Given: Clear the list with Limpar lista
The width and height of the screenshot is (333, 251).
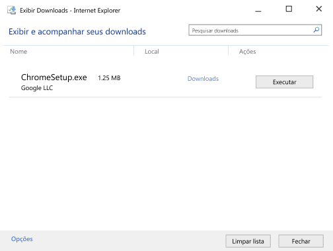Looking at the screenshot, I should coord(248,241).
